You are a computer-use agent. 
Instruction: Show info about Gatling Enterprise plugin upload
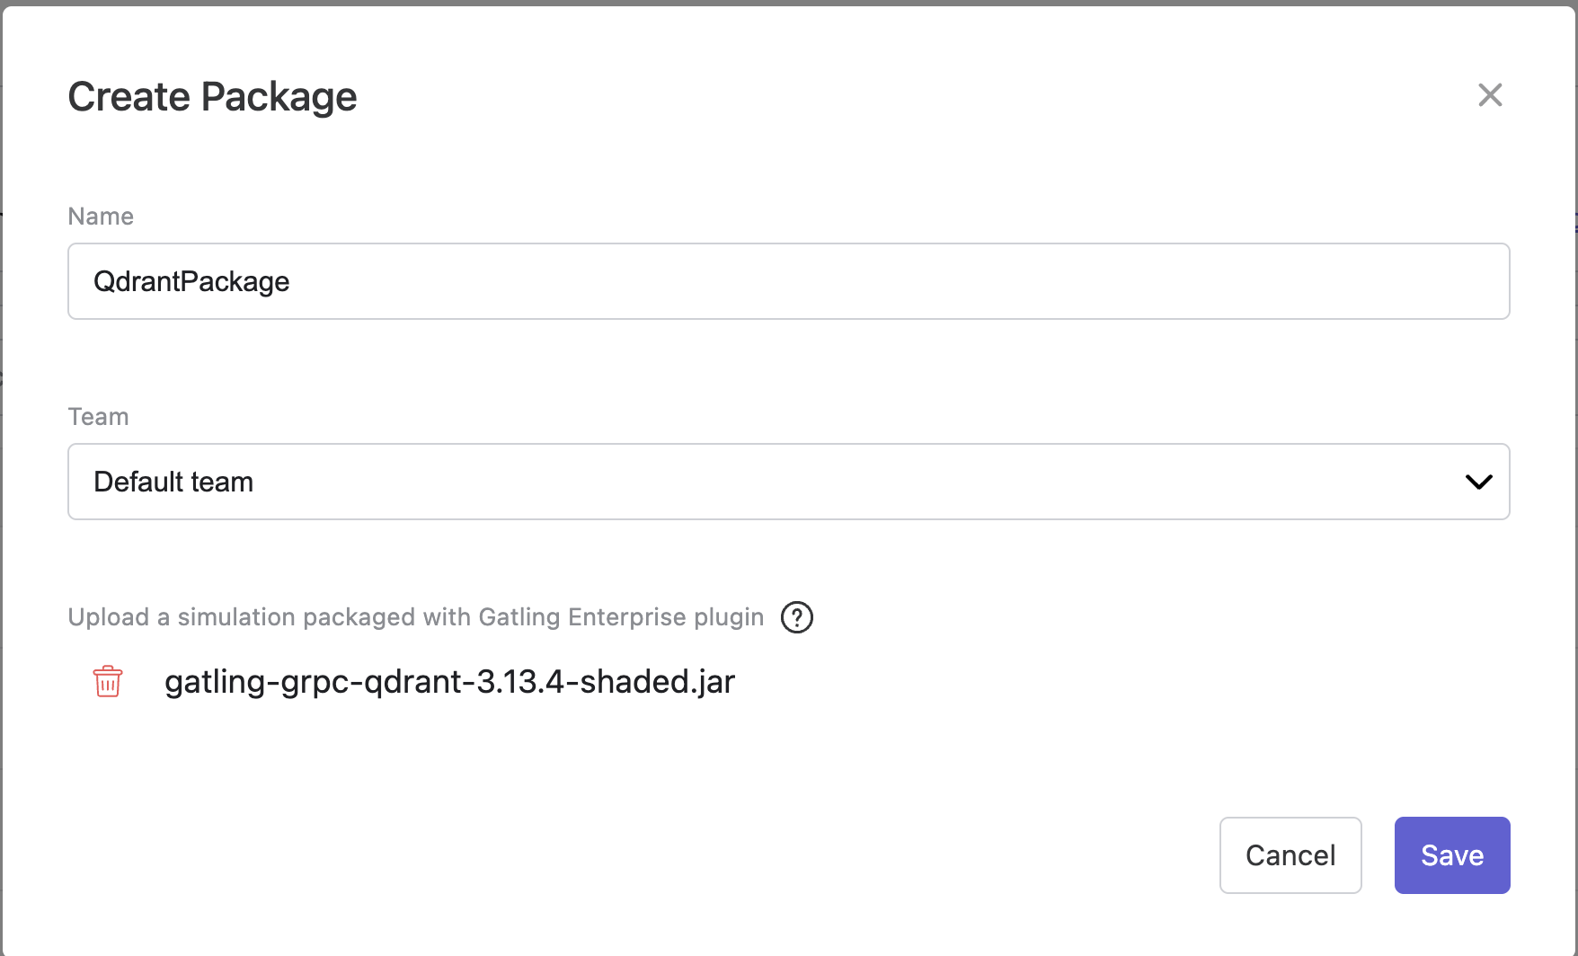[797, 617]
